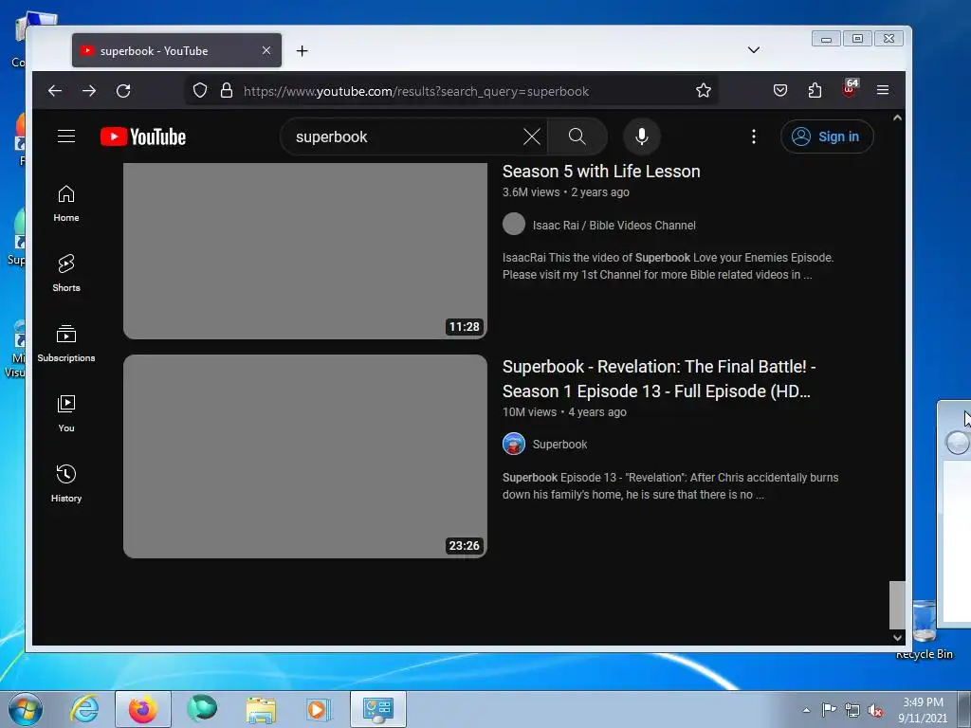Open History from sidebar
Screen dimensions: 971x728
(x=66, y=483)
